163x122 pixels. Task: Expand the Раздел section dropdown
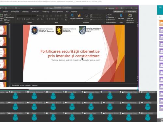click(7, 20)
